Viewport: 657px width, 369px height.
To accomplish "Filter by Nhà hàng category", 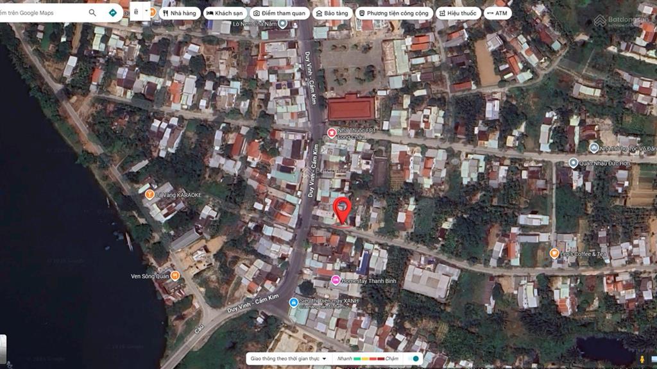I will click(x=176, y=13).
